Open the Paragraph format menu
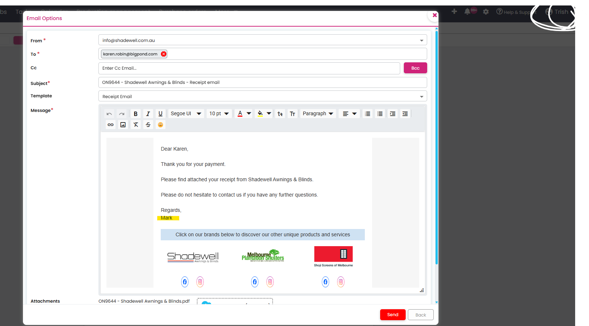 pyautogui.click(x=318, y=114)
